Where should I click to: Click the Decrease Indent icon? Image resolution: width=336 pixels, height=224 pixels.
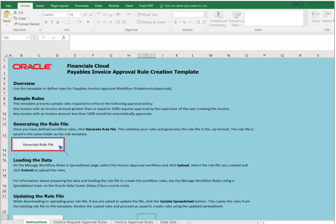click(118, 22)
